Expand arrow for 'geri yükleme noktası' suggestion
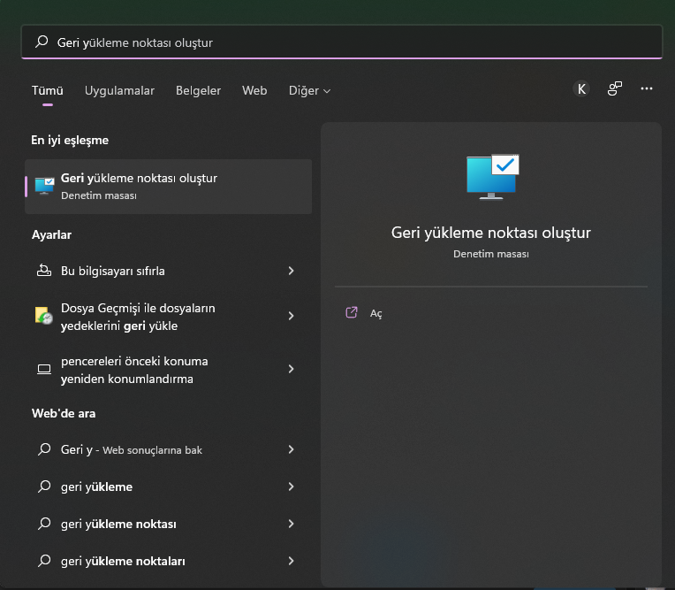Image resolution: width=675 pixels, height=590 pixels. [291, 524]
